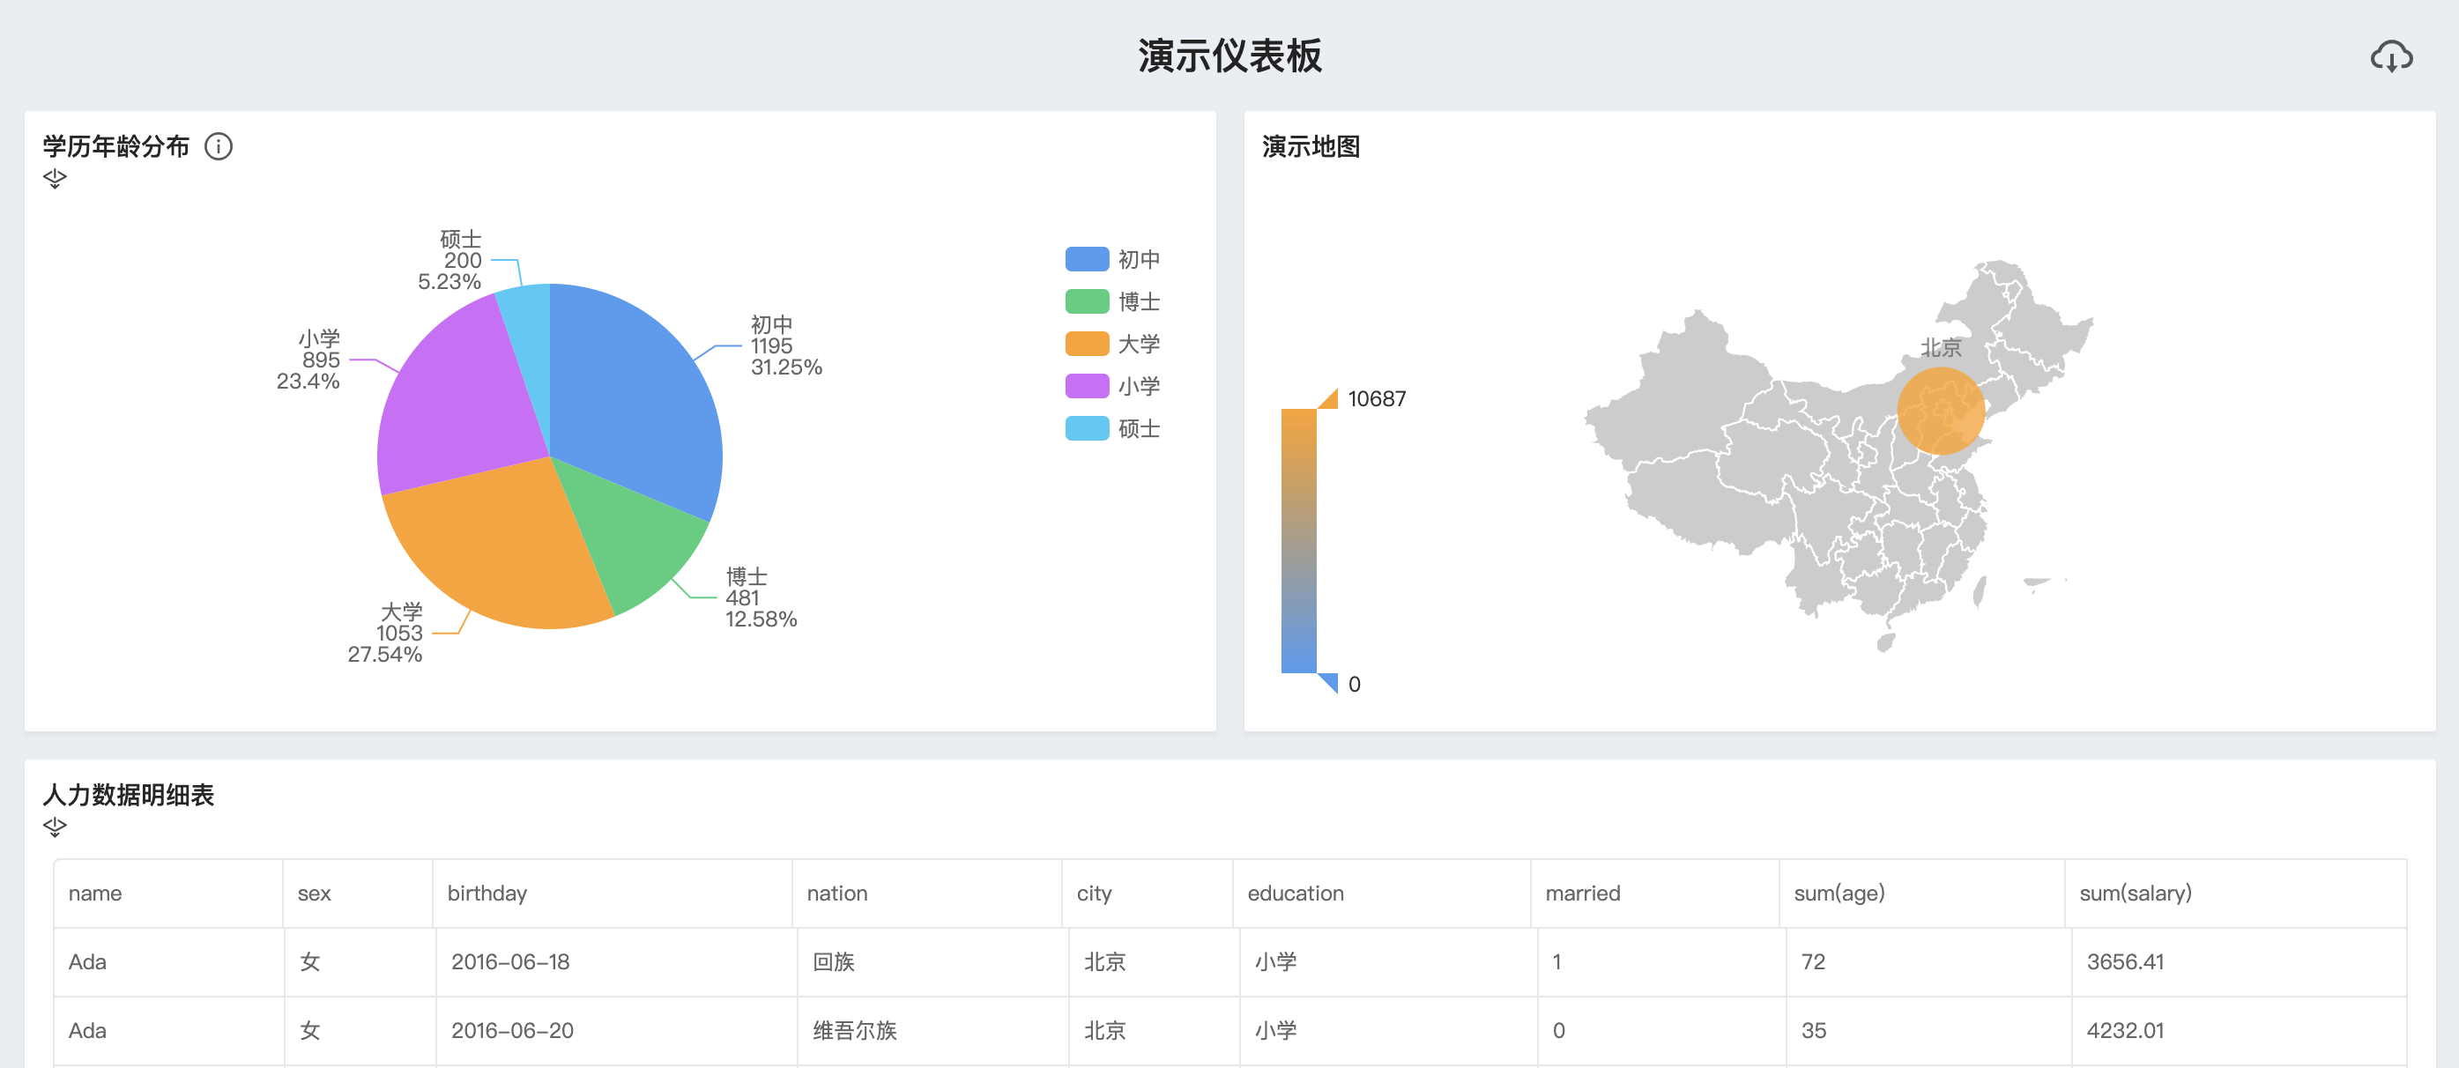The width and height of the screenshot is (2459, 1068).
Task: Select the first Ada row with 回族
Action: (832, 962)
